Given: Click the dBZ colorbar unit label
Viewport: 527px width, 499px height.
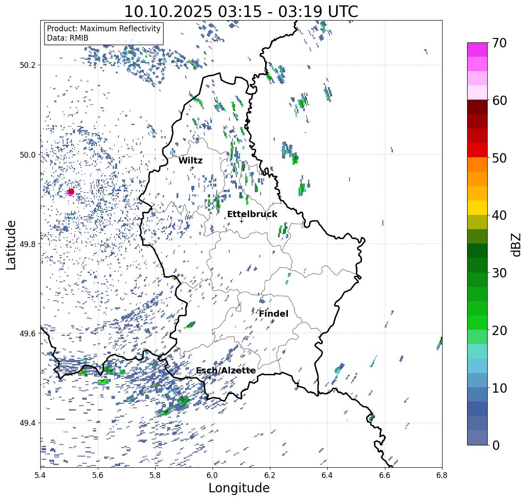Looking at the screenshot, I should (517, 244).
